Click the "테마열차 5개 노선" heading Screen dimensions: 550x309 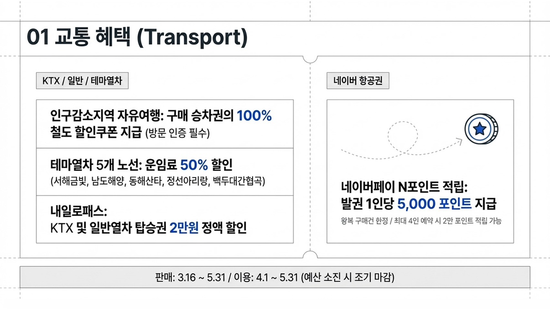(x=89, y=165)
